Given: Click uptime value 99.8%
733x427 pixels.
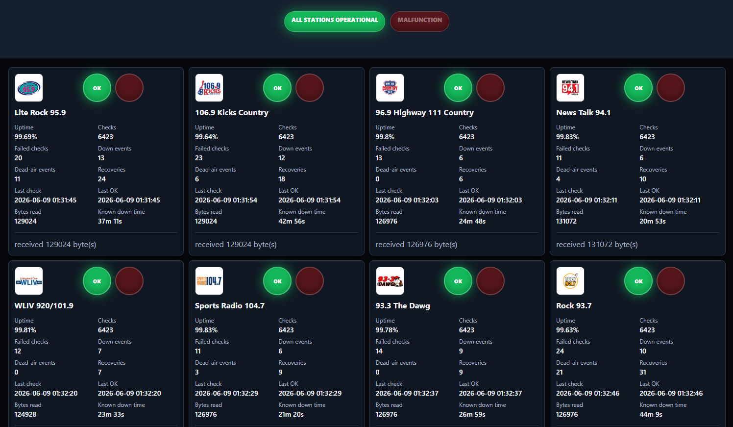Looking at the screenshot, I should click(385, 137).
